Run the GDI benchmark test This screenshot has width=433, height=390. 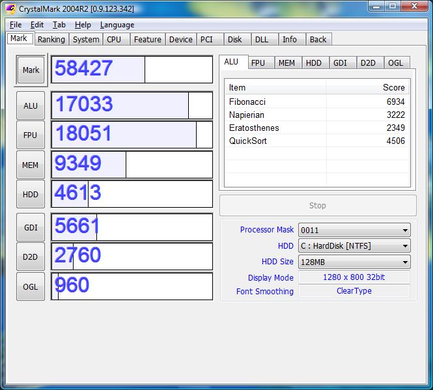(x=31, y=227)
